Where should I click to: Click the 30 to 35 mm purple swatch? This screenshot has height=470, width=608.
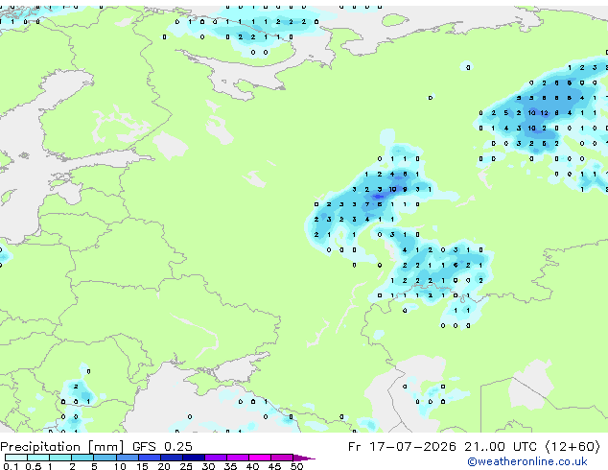[x=216, y=458]
